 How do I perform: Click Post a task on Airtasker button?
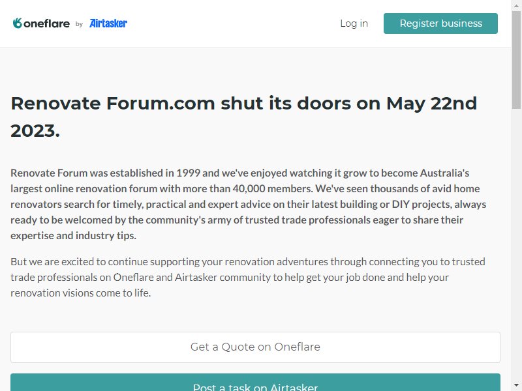pyautogui.click(x=255, y=383)
